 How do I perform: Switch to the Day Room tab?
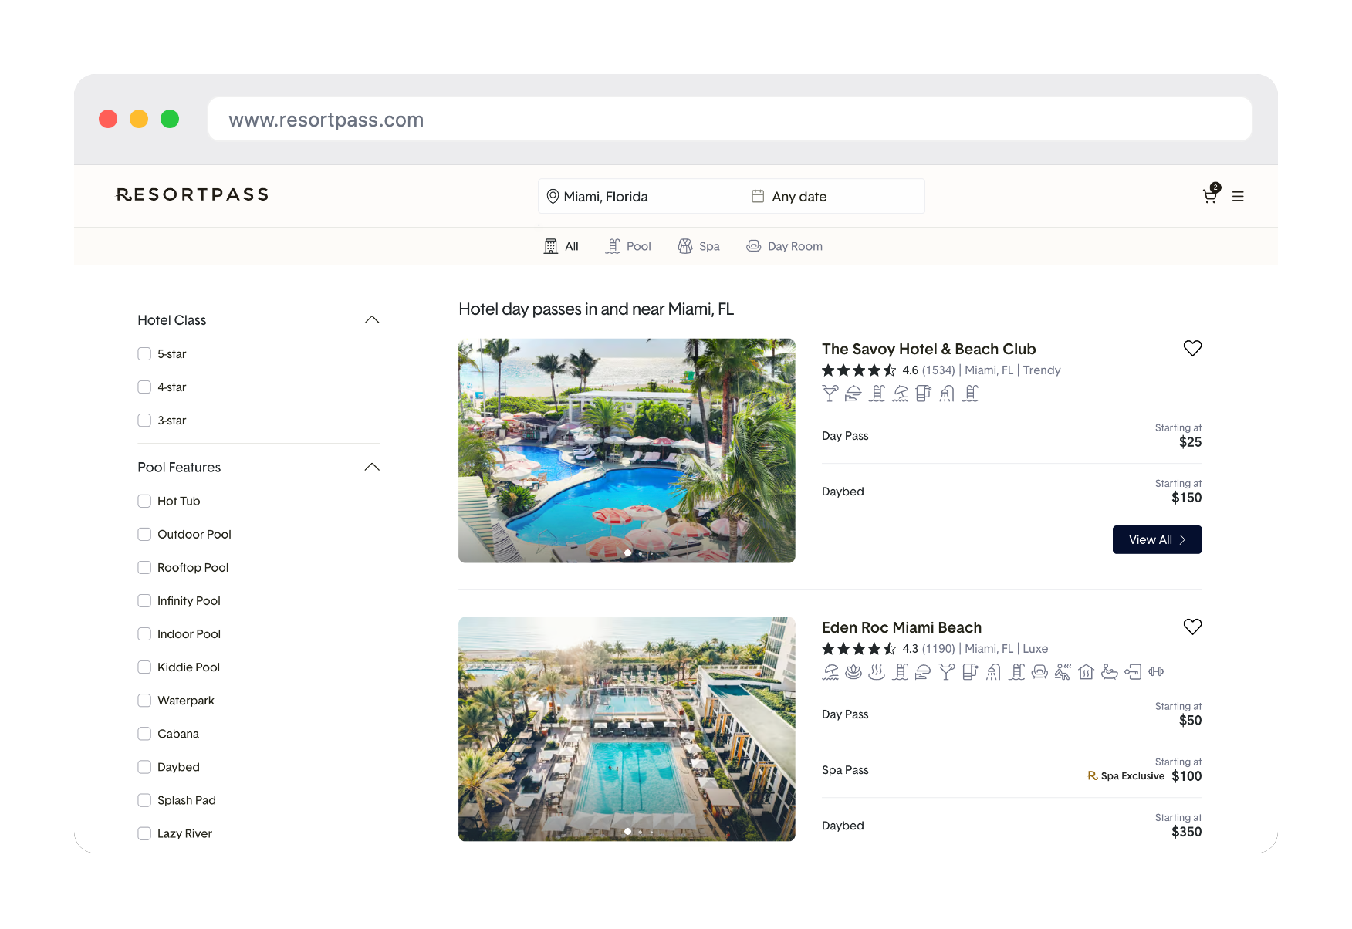click(x=784, y=247)
